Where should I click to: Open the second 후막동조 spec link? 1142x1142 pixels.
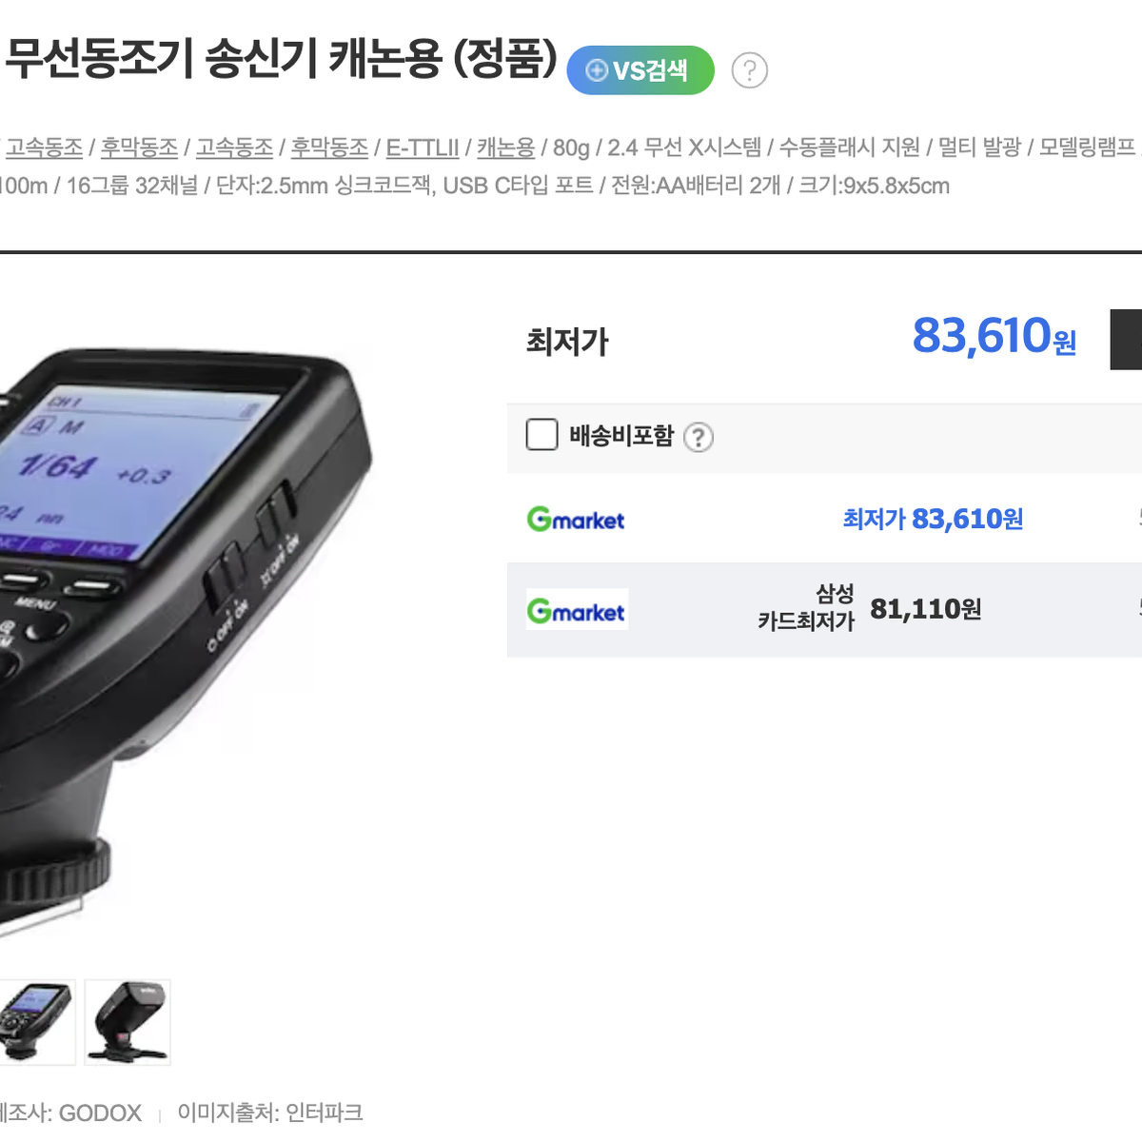point(329,148)
